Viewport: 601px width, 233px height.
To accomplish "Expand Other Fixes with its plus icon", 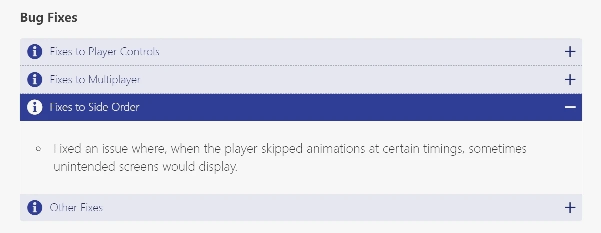I will point(570,208).
